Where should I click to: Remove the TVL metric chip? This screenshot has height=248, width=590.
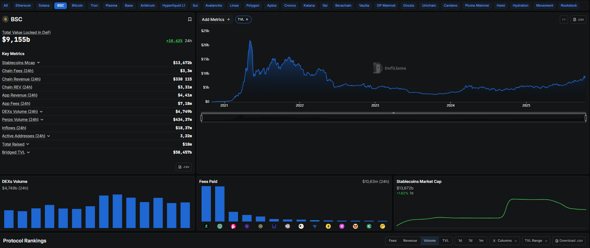click(247, 20)
